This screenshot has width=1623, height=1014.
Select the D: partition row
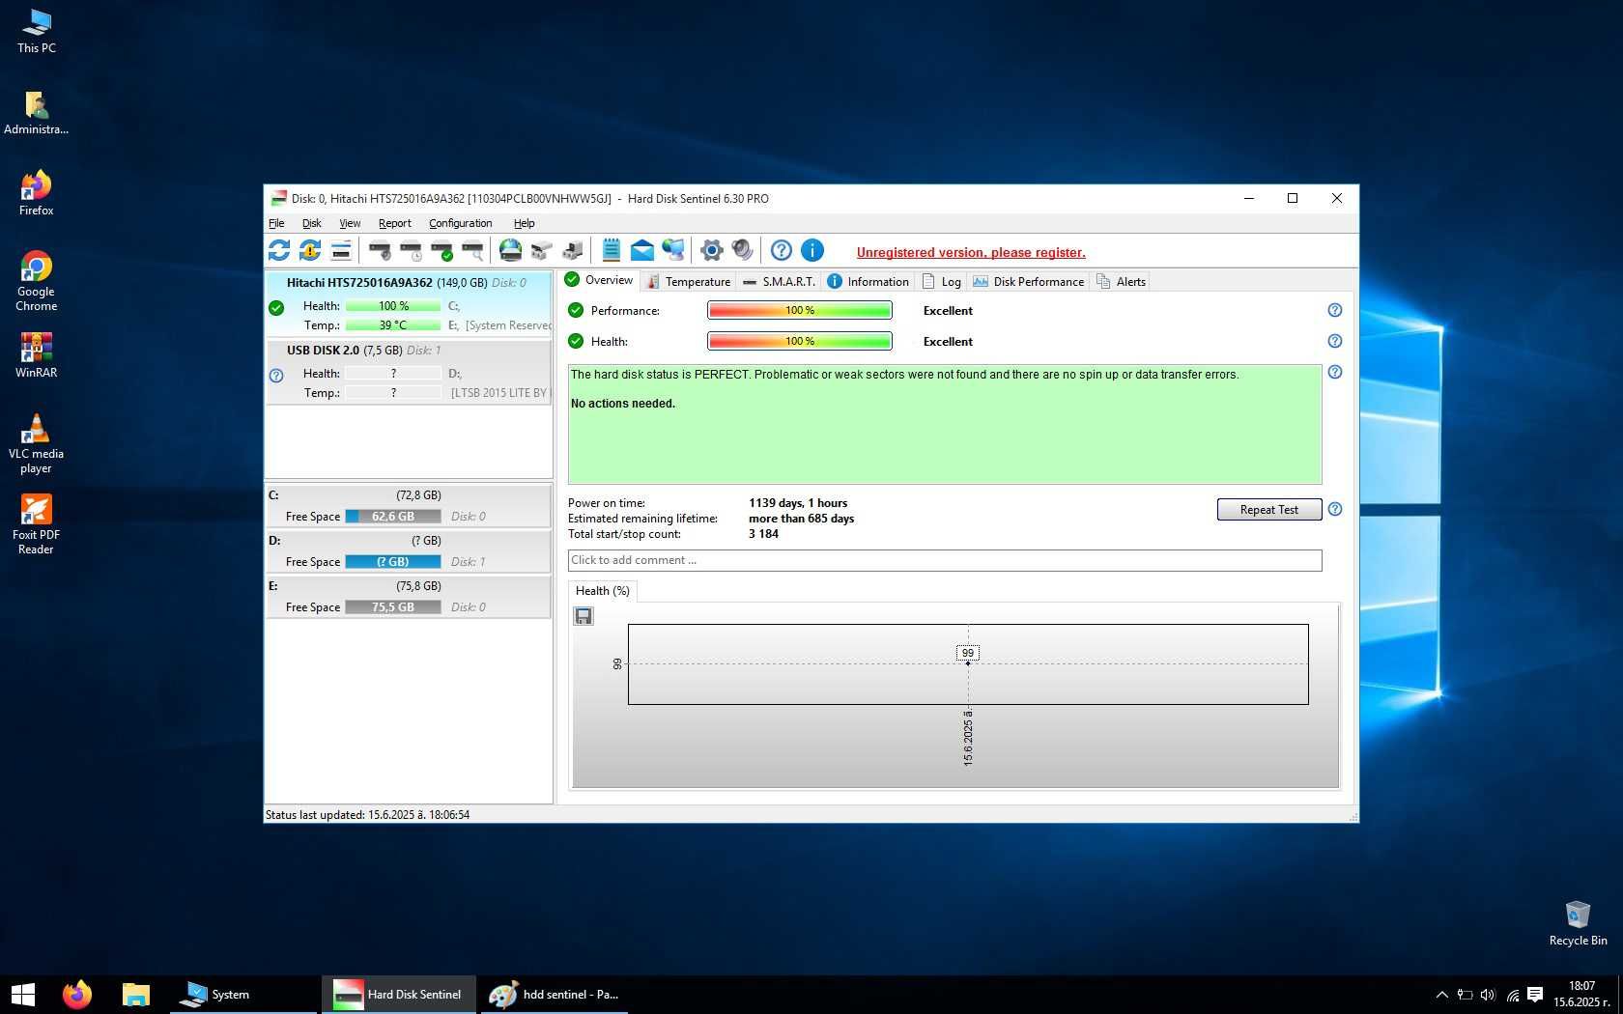coord(409,551)
